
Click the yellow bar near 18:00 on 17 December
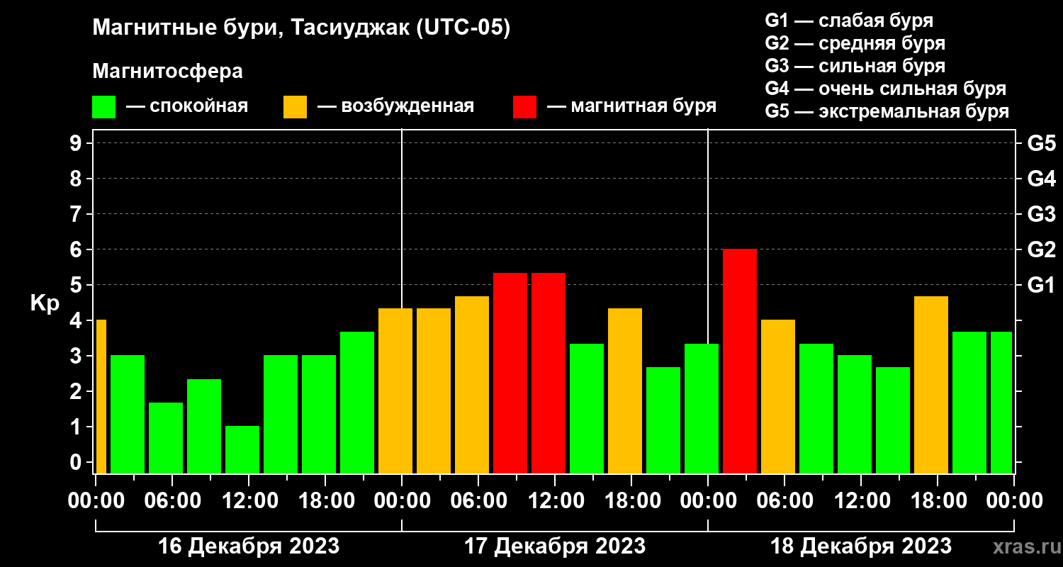pyautogui.click(x=625, y=391)
